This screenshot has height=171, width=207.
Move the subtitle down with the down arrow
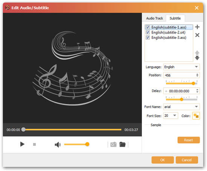[x=197, y=58]
